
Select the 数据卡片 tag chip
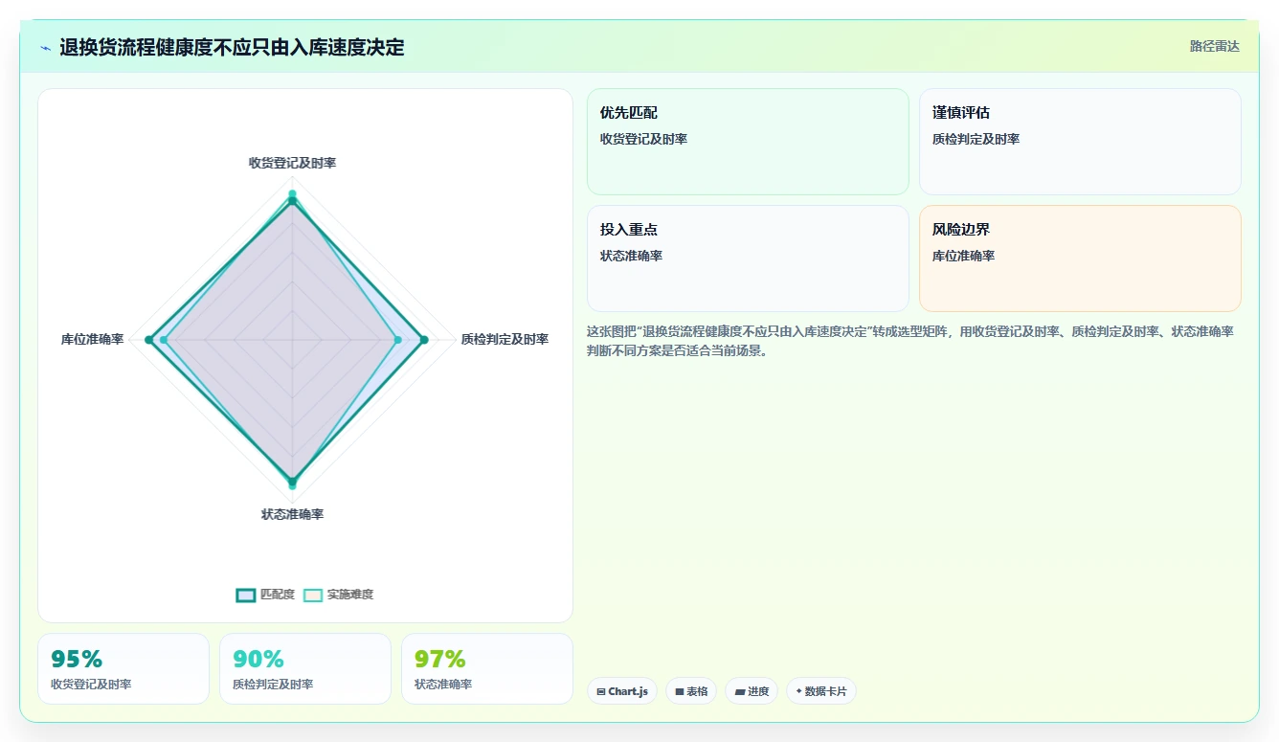tap(821, 691)
